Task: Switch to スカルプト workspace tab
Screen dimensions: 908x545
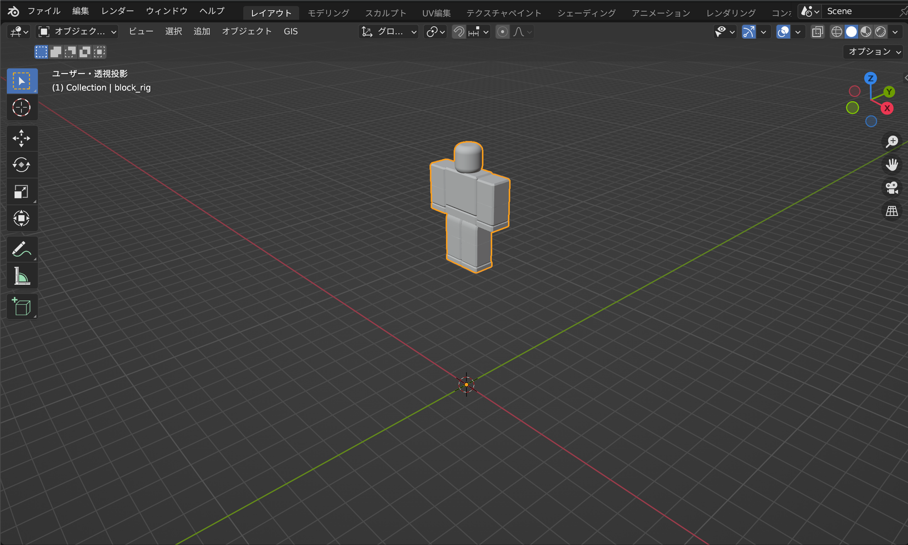Action: pyautogui.click(x=385, y=13)
